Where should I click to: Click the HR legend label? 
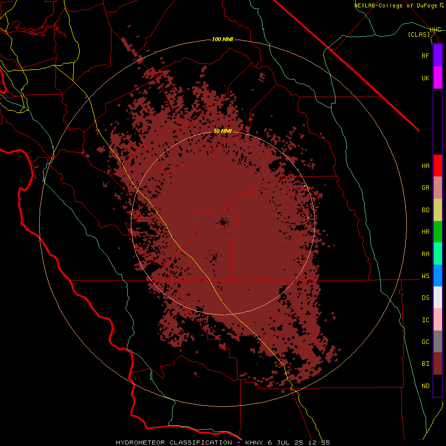tap(425, 232)
